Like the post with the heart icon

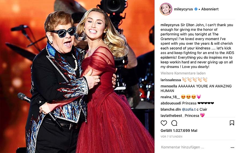click(164, 123)
